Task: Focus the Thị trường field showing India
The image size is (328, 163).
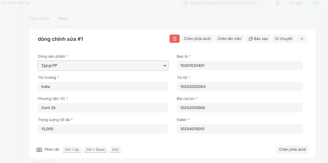Action: click(x=103, y=86)
